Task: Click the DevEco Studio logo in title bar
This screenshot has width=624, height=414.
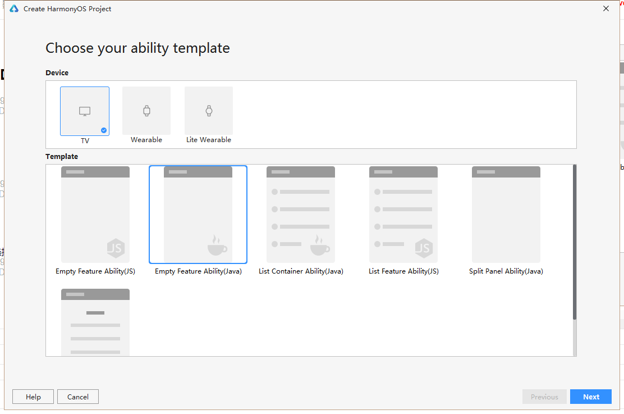Action: [x=14, y=9]
